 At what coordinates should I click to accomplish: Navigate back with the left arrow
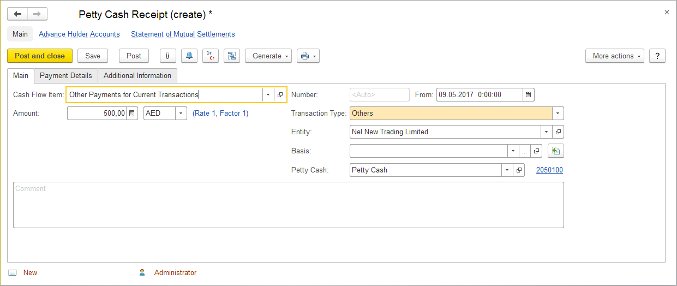coord(17,14)
